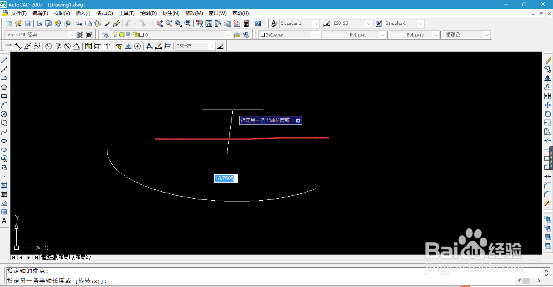Click the dynamic input value 18.7605 field

[x=226, y=178]
